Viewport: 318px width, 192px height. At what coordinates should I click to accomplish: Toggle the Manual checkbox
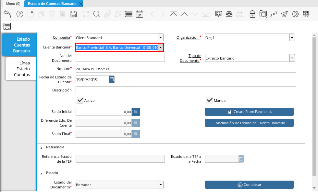210,100
